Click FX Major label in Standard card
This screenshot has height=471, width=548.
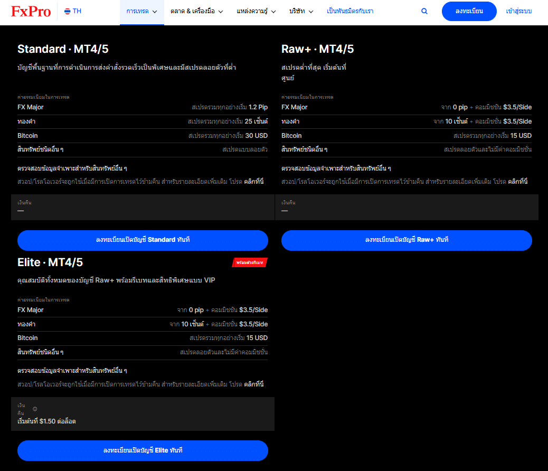(31, 107)
